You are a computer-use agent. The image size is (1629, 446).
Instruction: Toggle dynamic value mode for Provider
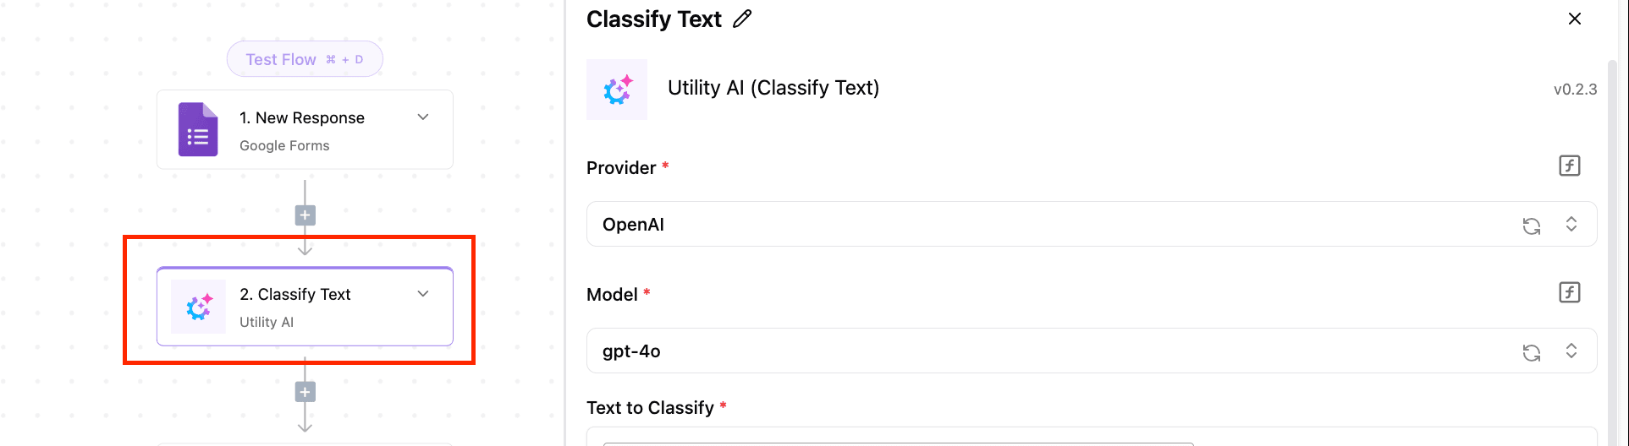[x=1569, y=166]
